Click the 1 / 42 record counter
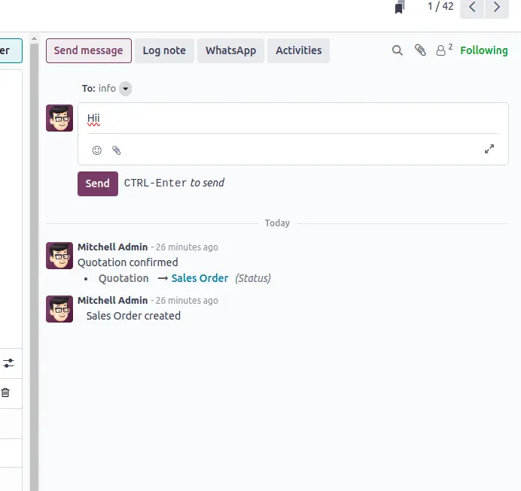 tap(440, 6)
